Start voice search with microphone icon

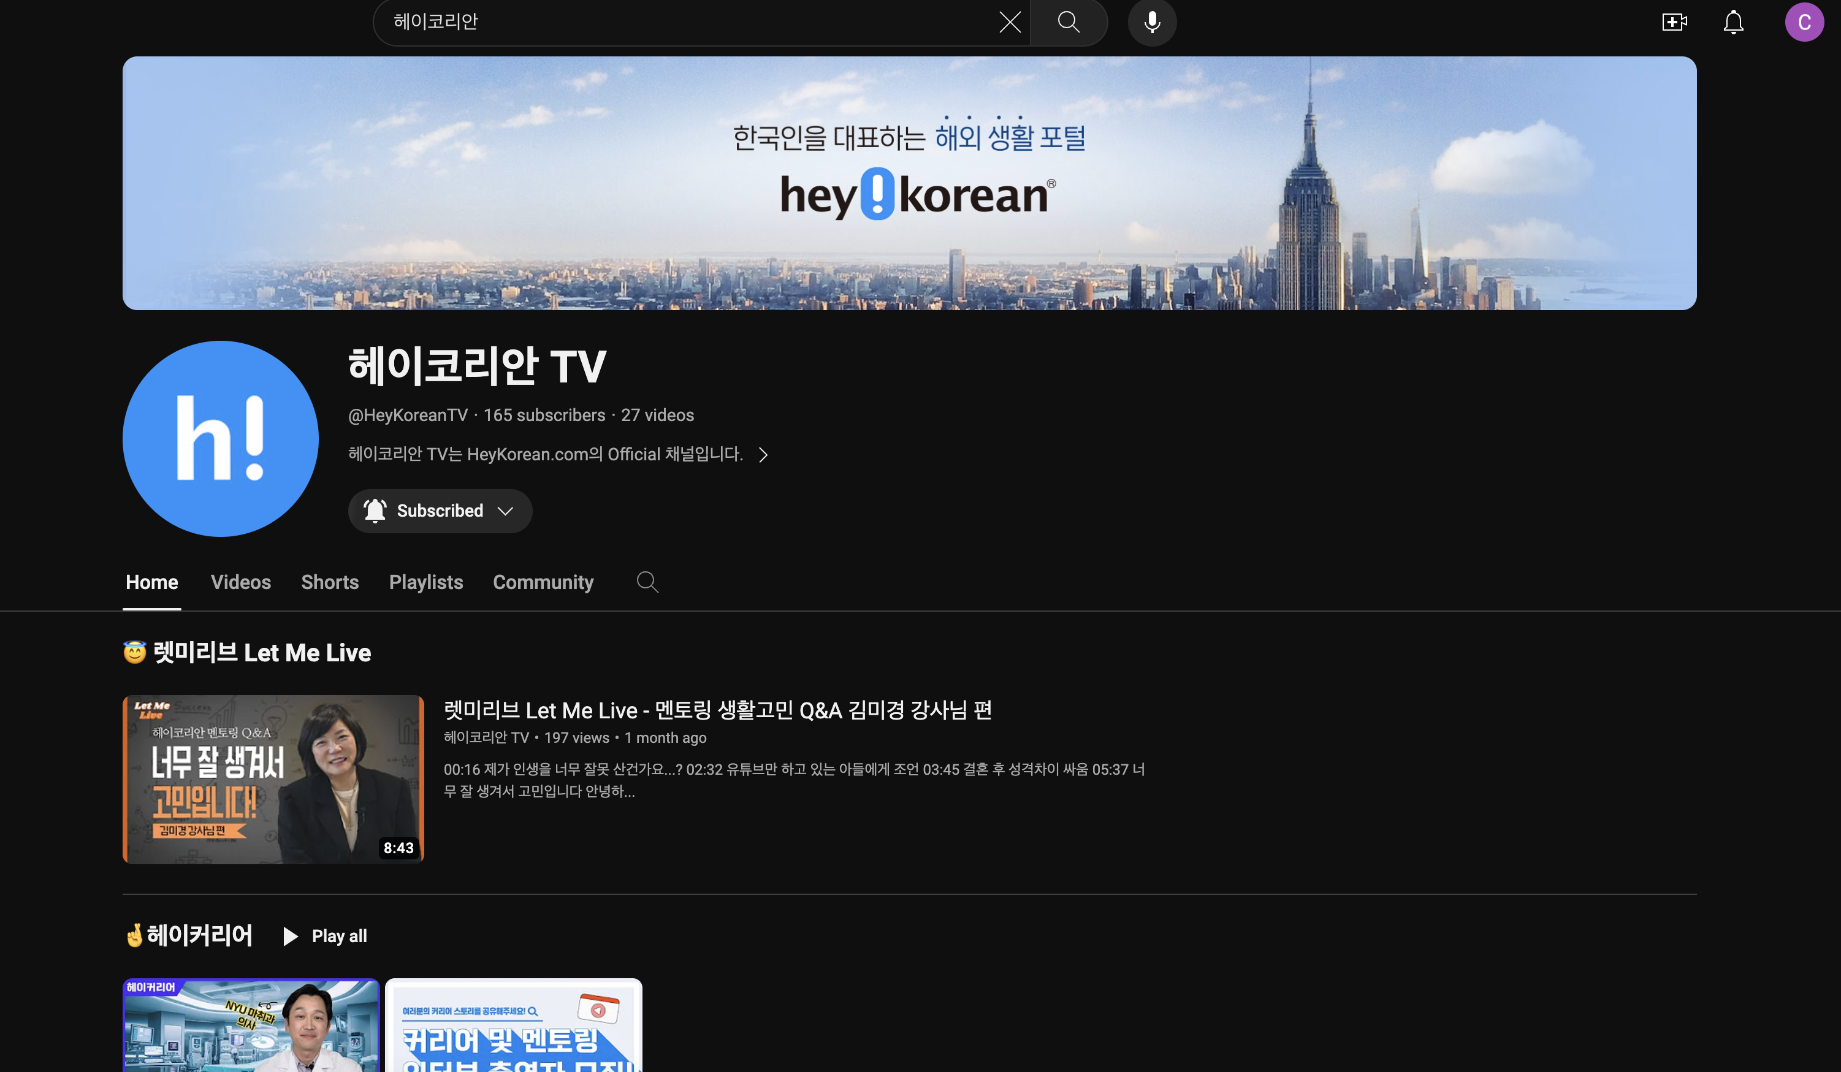click(1151, 22)
